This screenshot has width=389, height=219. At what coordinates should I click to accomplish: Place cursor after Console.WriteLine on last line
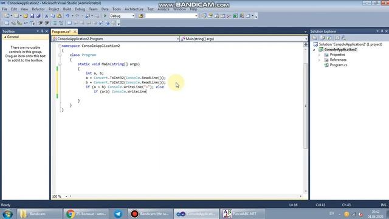click(146, 92)
